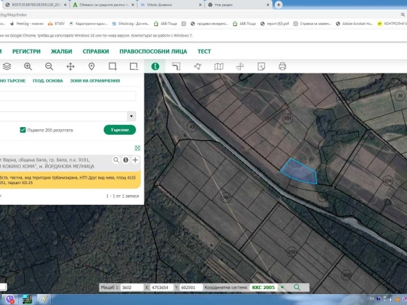Select the zoom out magnifier tool

49,67
